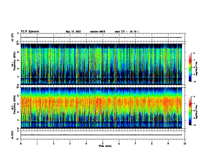Click the ch.2 spectrogram color bar
This screenshot has height=161, width=208.
click(x=190, y=111)
